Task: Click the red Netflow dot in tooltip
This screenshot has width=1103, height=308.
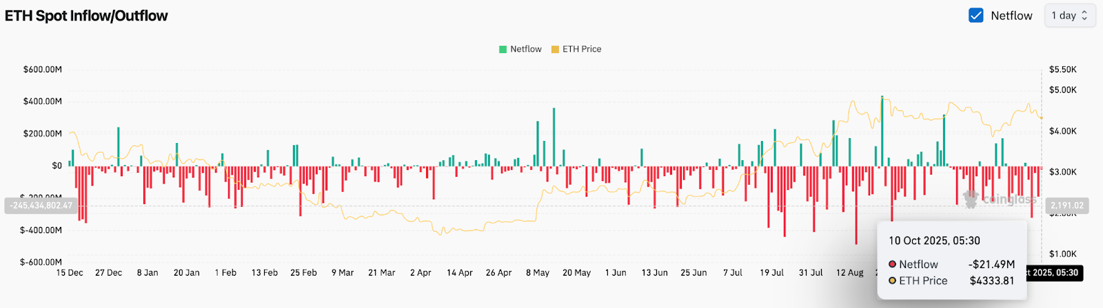Action: (x=892, y=264)
